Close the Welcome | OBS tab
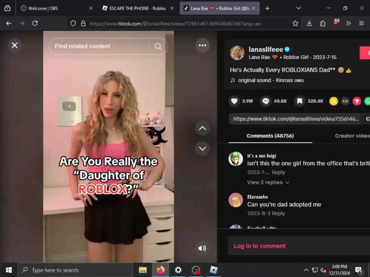The width and height of the screenshot is (370, 277). point(91,8)
